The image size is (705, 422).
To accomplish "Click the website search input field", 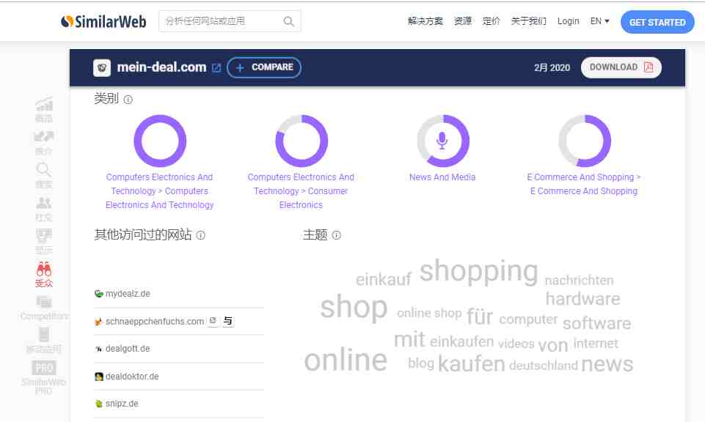I will [220, 21].
